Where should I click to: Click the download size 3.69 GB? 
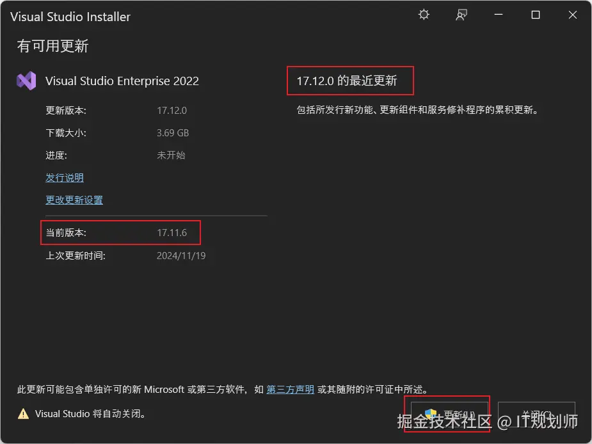tap(173, 133)
